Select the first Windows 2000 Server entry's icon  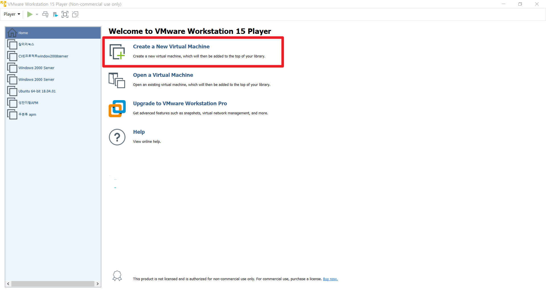tap(12, 68)
